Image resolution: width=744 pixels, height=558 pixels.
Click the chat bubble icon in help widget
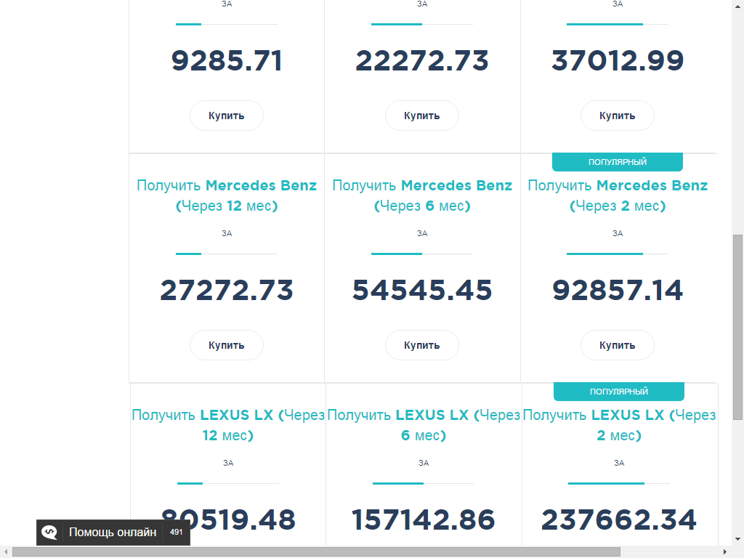click(50, 533)
